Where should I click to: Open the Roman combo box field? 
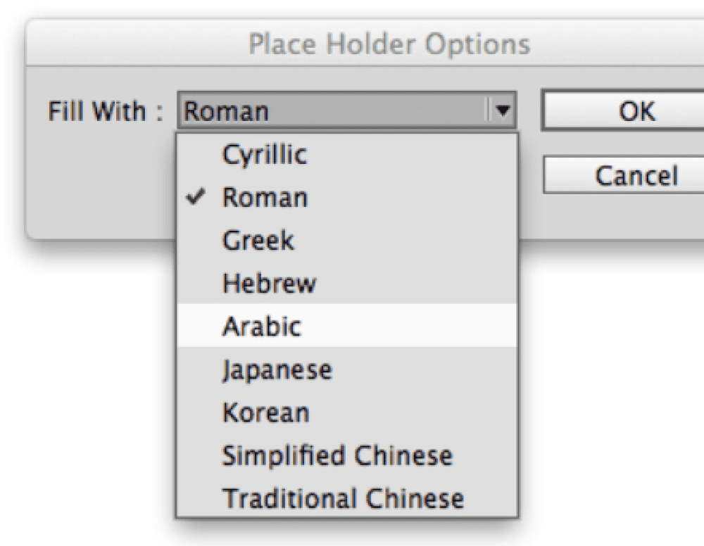pos(346,110)
